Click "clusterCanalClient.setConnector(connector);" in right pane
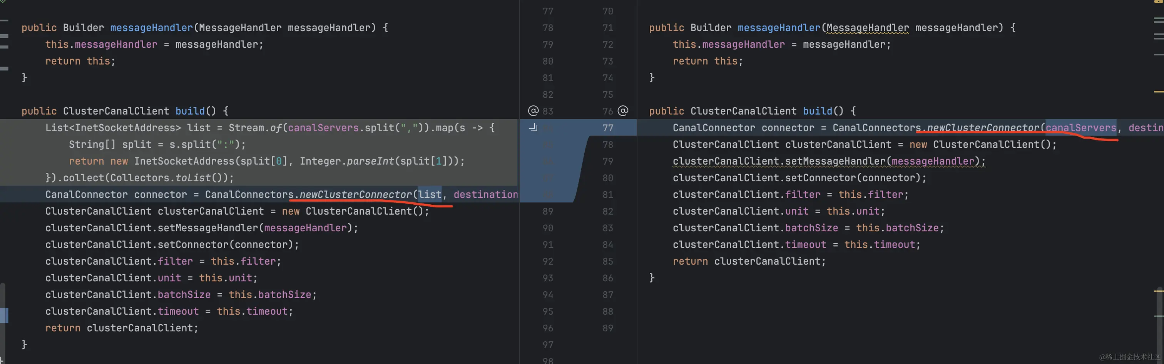The height and width of the screenshot is (364, 1164). coord(800,178)
